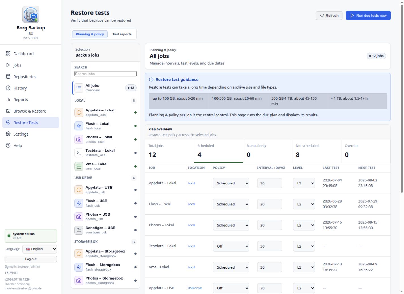
Task: Click the Appdata – Lokal hexagon icon
Action: (x=79, y=112)
